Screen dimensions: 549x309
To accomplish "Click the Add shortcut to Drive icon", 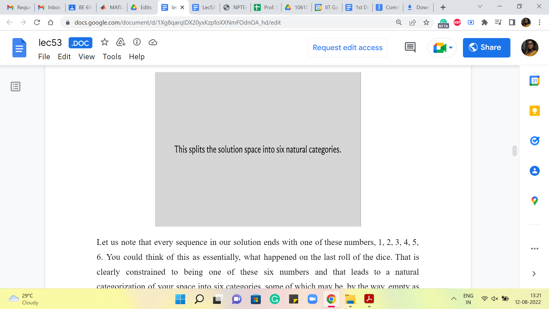I will 121,42.
